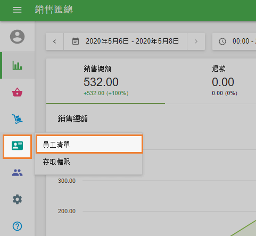Select the 退款 summary tab
Screen dimensions: 256x236
tap(211, 81)
